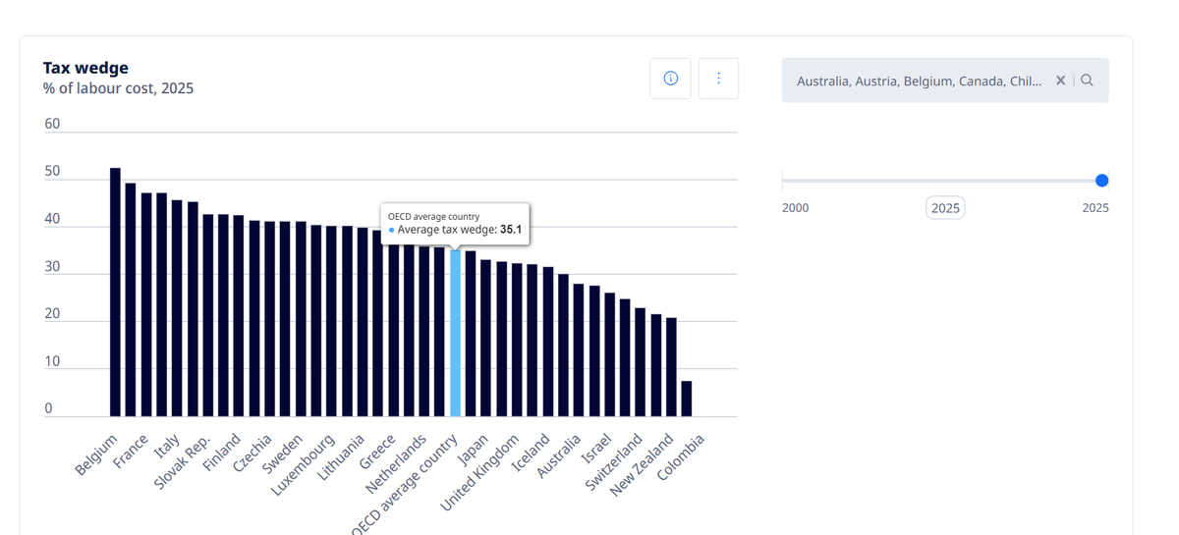This screenshot has width=1179, height=535.
Task: Click the Israel axis label
Action: [597, 447]
